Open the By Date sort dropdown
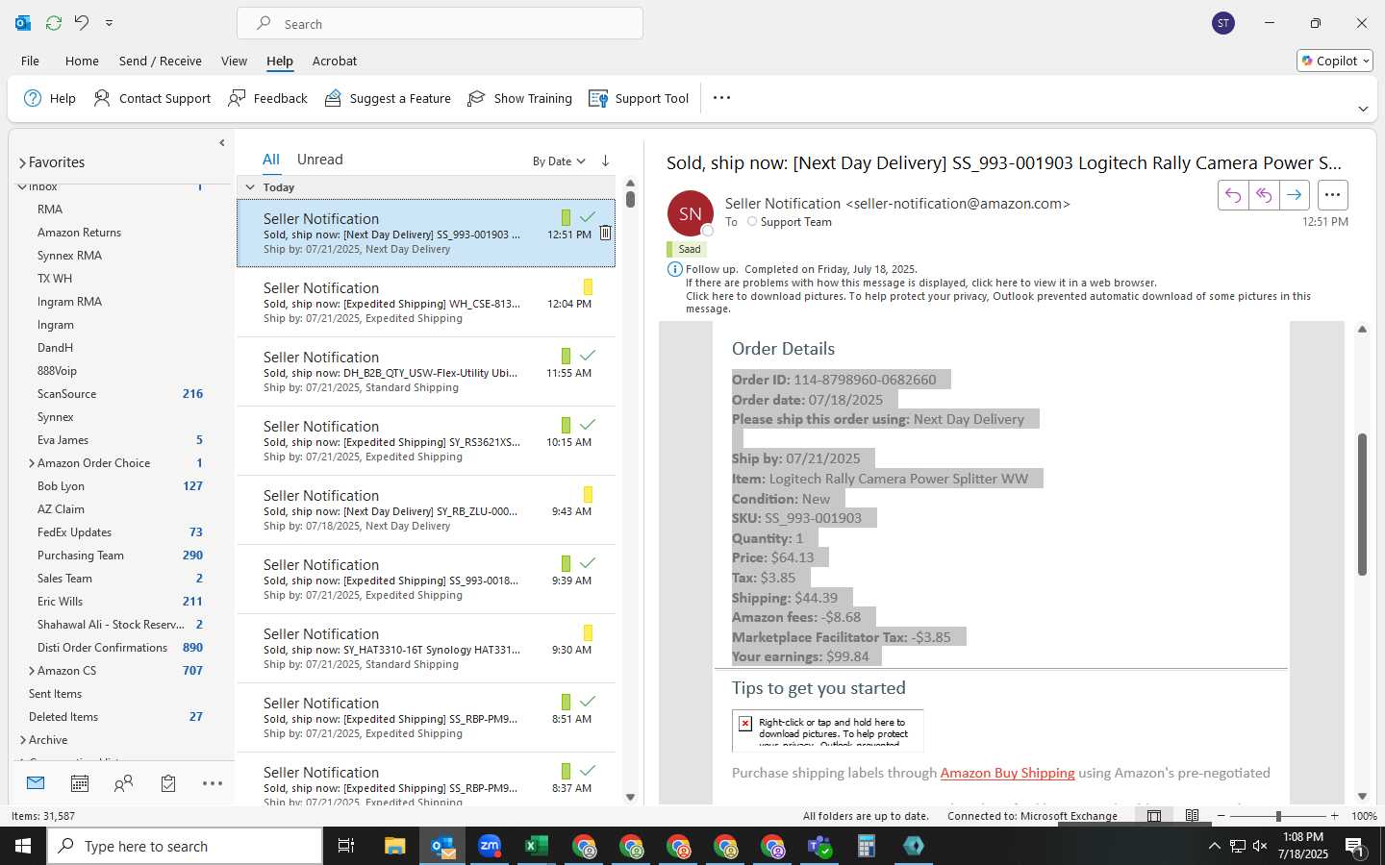Viewport: 1385px width, 865px height. pos(559,161)
